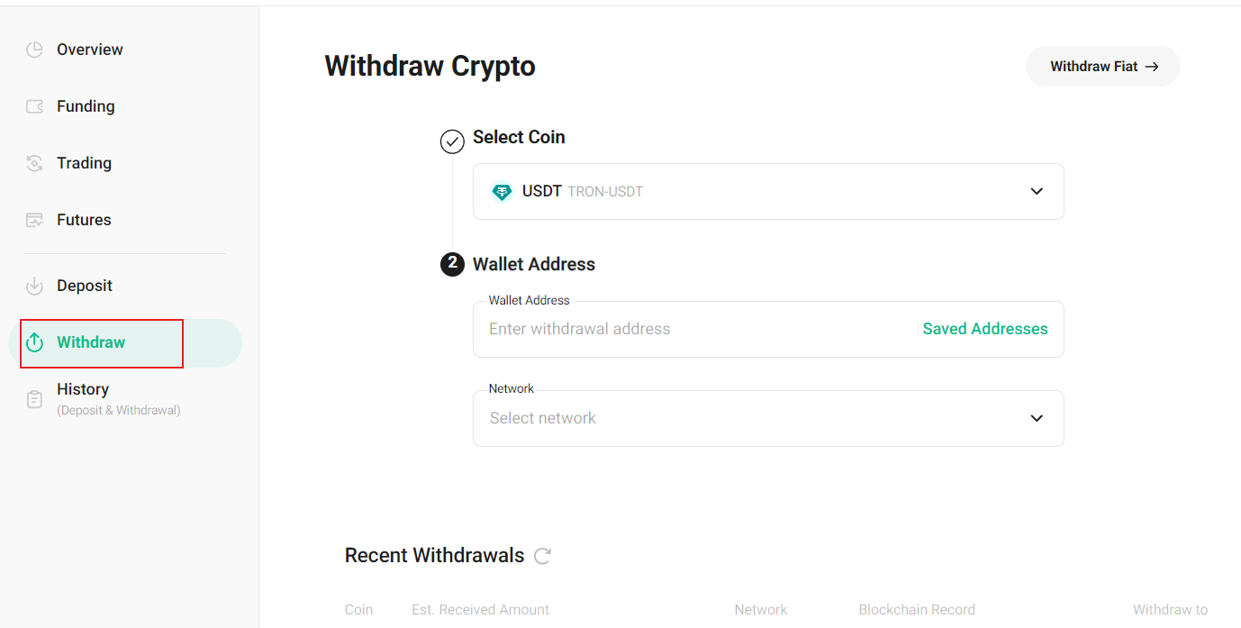Open the Futures section icon
This screenshot has height=628, width=1241.
pyautogui.click(x=34, y=219)
